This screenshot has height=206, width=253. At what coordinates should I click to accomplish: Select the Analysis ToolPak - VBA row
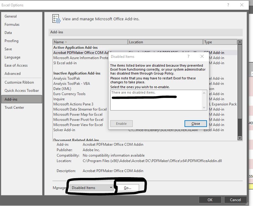click(81, 84)
